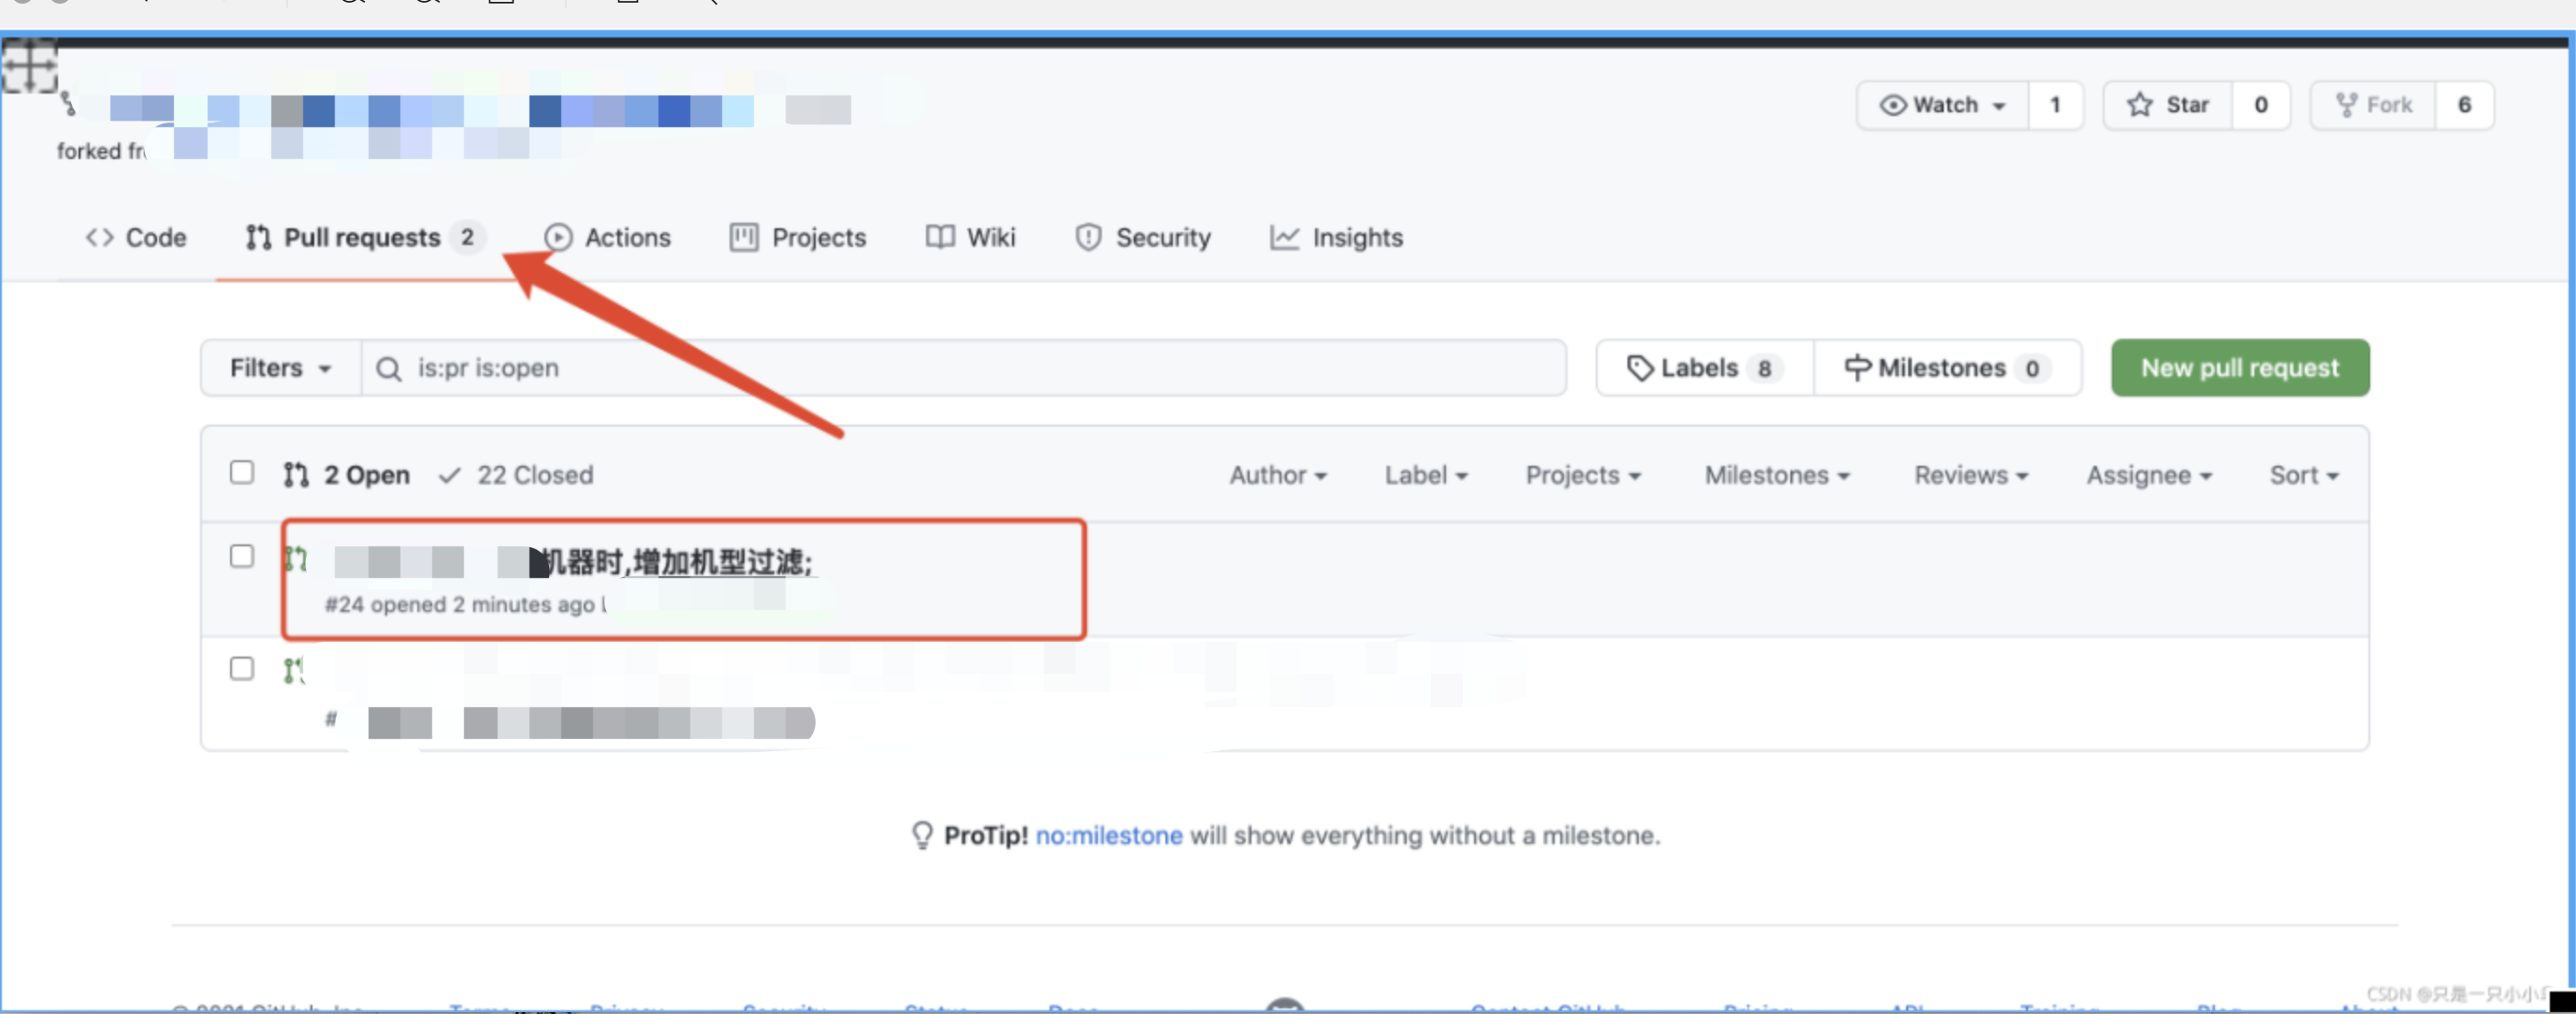The height and width of the screenshot is (1014, 2576).
Task: Focus the is:pr is:open search field
Action: [960, 368]
